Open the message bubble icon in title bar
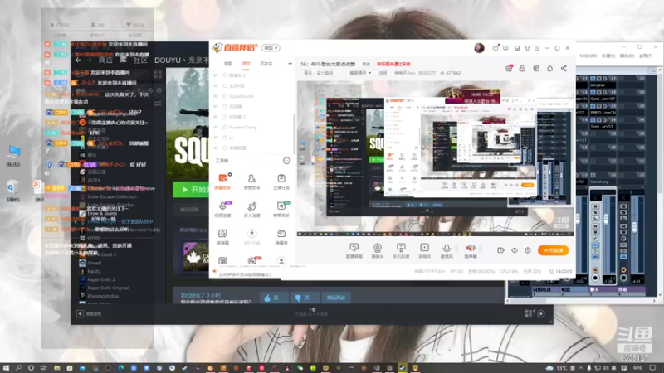The height and width of the screenshot is (373, 664). pyautogui.click(x=505, y=48)
